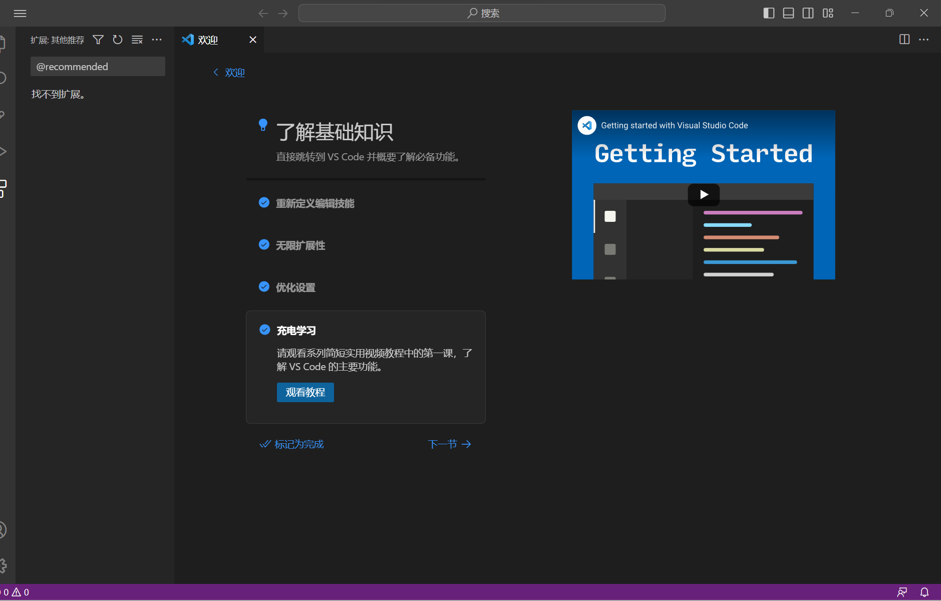Close the 欢迎 tab
941x601 pixels.
(253, 40)
